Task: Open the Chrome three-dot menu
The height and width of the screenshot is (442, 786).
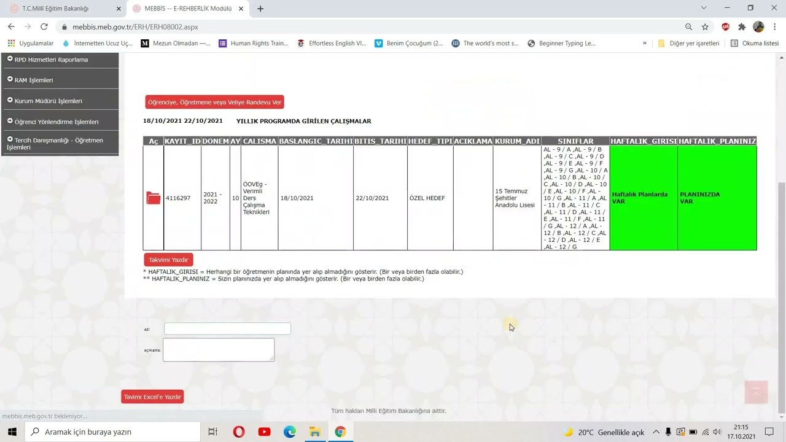Action: pyautogui.click(x=775, y=27)
